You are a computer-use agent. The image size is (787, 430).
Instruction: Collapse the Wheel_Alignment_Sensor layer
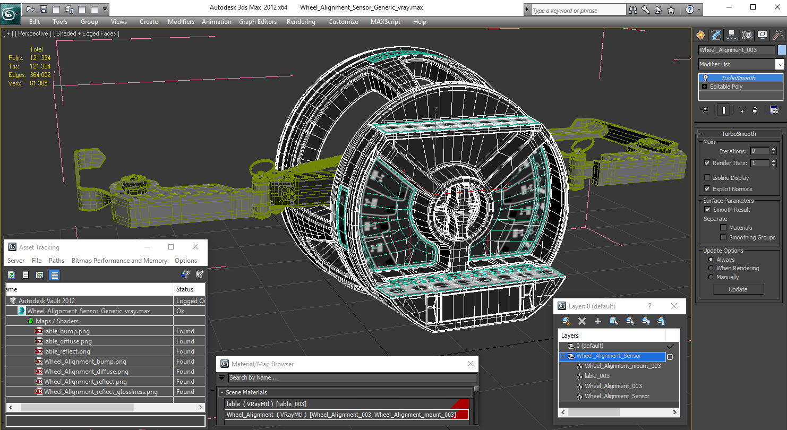tap(563, 356)
